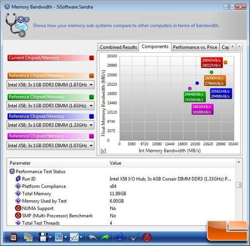This screenshot has height=246, width=250.
Task: Click the green forward arrow icon
Action: (105, 237)
